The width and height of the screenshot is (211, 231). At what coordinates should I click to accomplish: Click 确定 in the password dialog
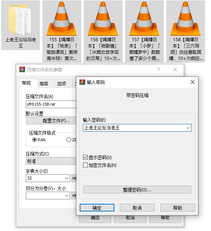pyautogui.click(x=97, y=208)
